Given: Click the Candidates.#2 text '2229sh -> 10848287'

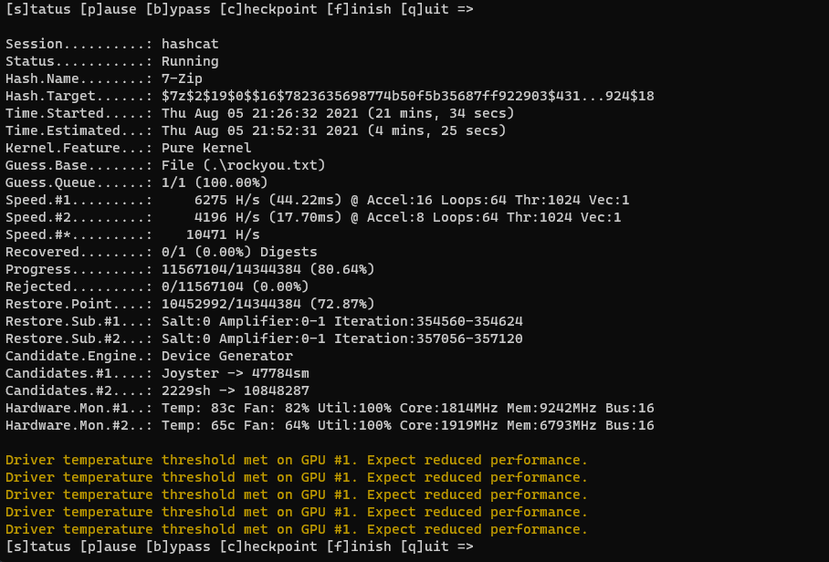Looking at the screenshot, I should [236, 390].
